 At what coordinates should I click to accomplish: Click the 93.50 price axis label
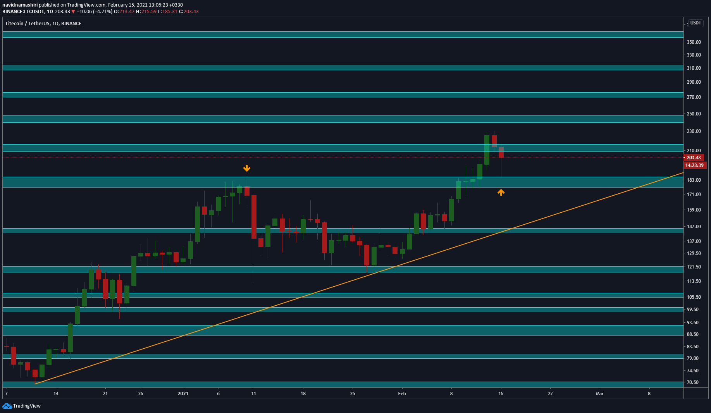[x=692, y=323]
